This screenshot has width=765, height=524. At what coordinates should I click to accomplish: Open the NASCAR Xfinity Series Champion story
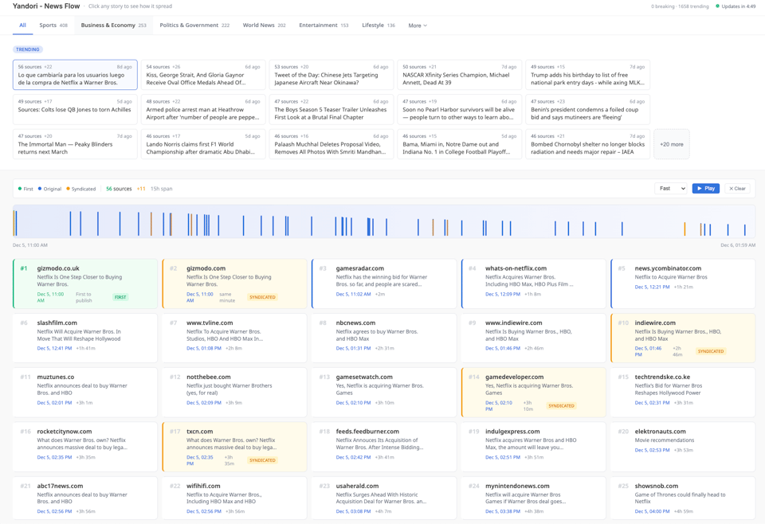click(459, 75)
